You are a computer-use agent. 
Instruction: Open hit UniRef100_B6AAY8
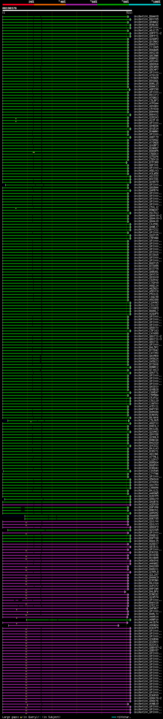coord(146,17)
